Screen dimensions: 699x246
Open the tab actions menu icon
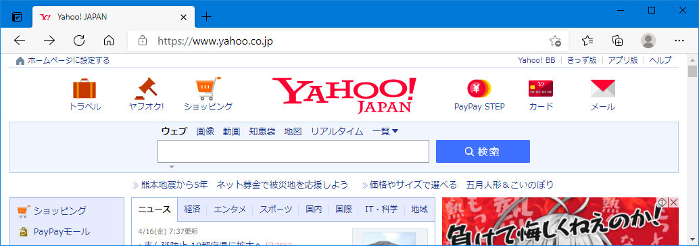click(x=16, y=18)
